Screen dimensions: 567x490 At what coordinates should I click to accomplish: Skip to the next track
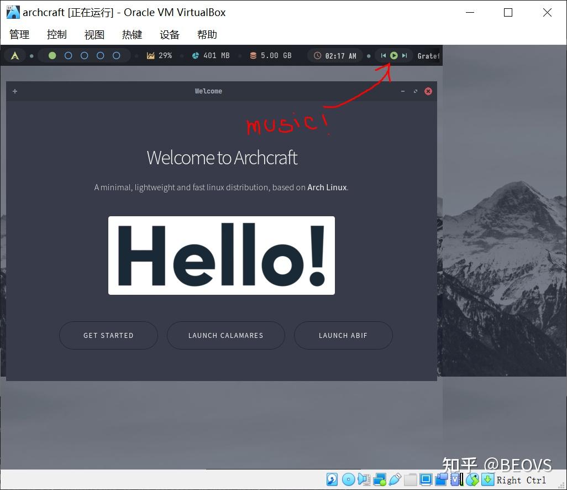click(x=405, y=55)
